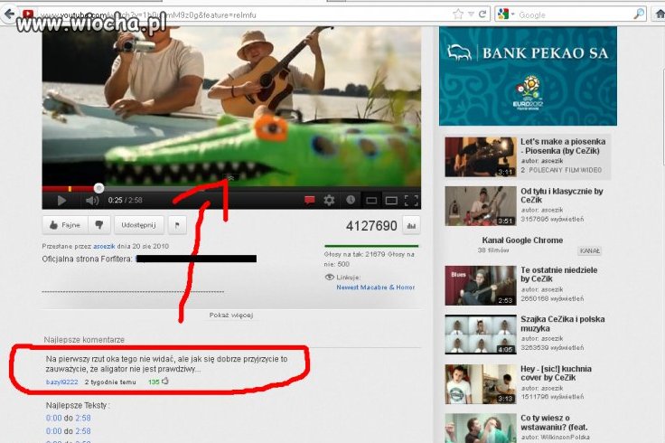Bookmark page with star icon
665x443 pixels.
tap(458, 14)
